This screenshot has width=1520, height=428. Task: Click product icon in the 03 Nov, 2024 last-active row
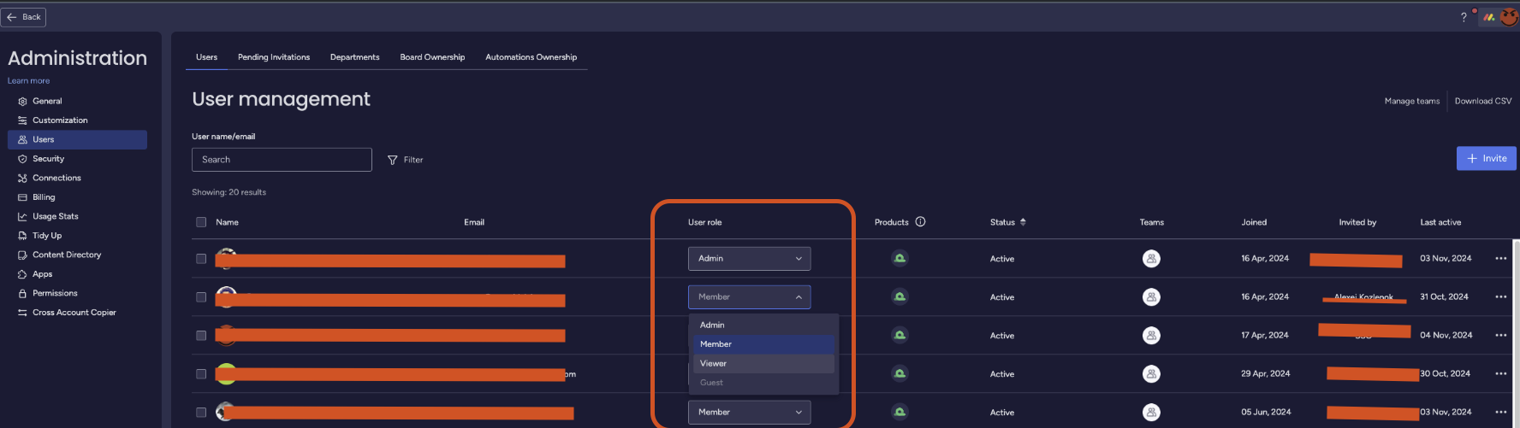[x=900, y=259]
